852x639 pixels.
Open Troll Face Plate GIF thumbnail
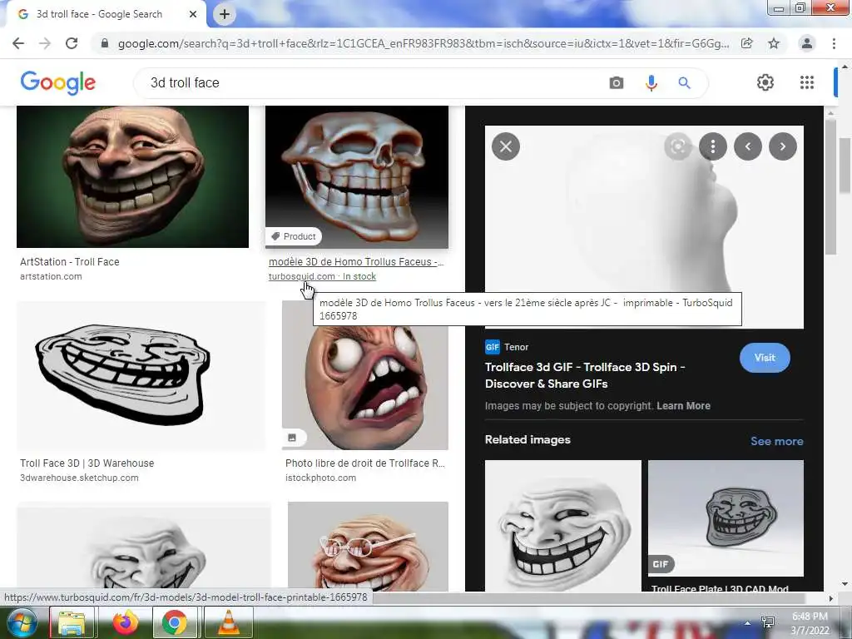point(726,518)
